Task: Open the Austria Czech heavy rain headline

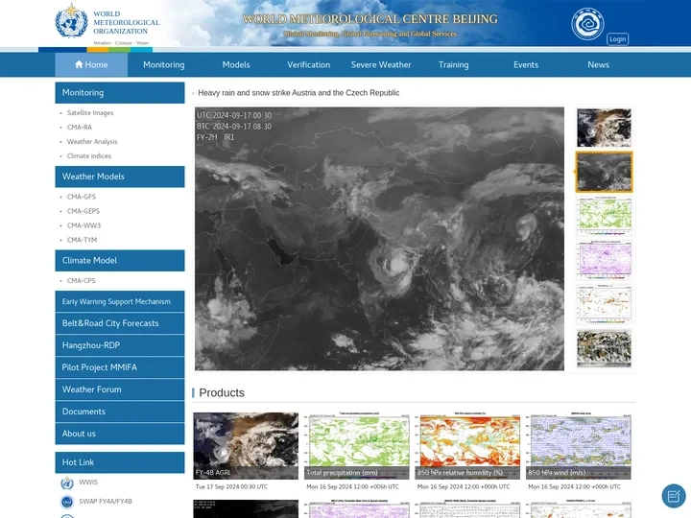Action: point(298,93)
